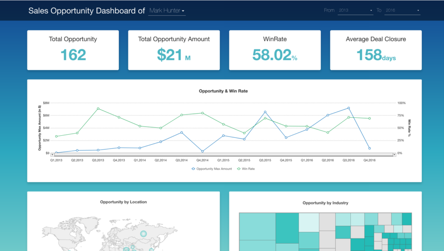Select the WinRate card

pos(275,50)
